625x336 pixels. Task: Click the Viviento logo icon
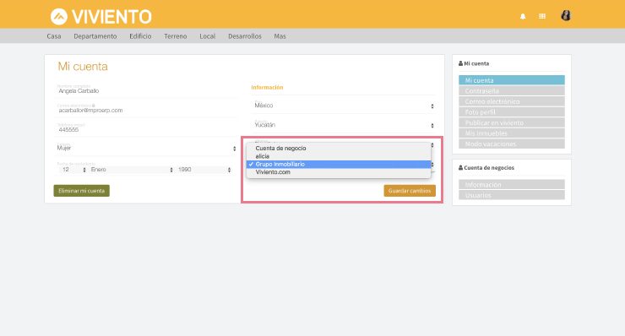(x=58, y=16)
